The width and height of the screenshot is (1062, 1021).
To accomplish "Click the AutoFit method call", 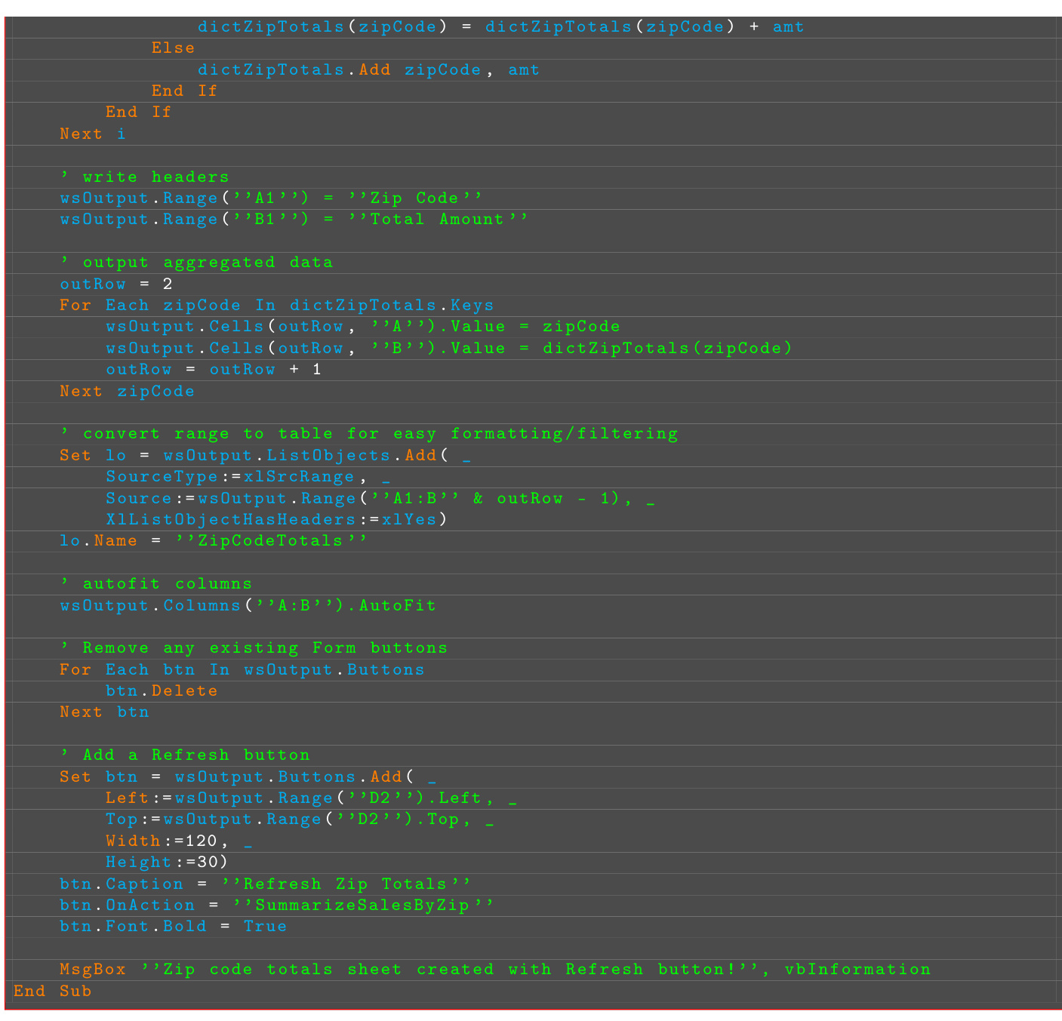I will 397,605.
